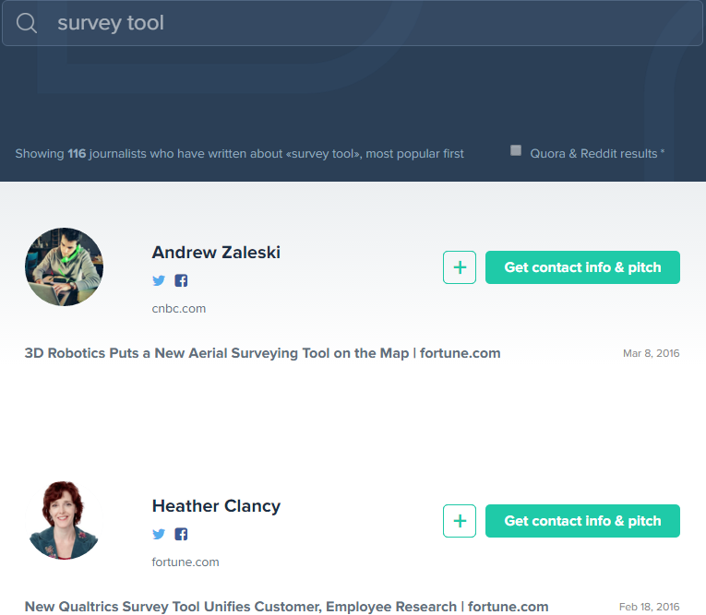Screen dimensions: 706x615
Task: Add Andrew Zaleski with plus button
Action: [x=460, y=267]
